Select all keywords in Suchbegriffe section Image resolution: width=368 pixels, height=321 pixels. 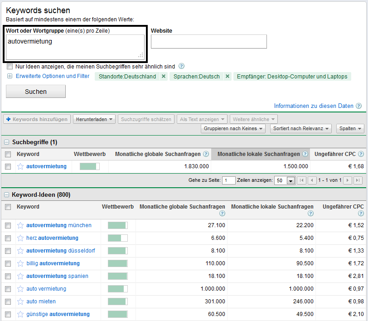(8, 154)
